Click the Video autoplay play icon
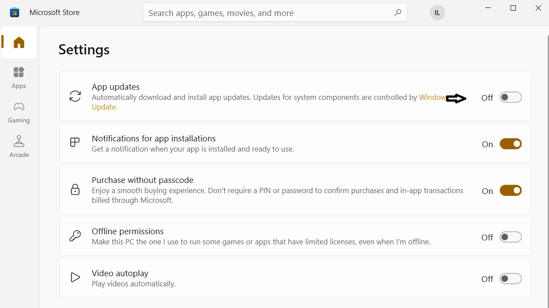 coord(75,278)
